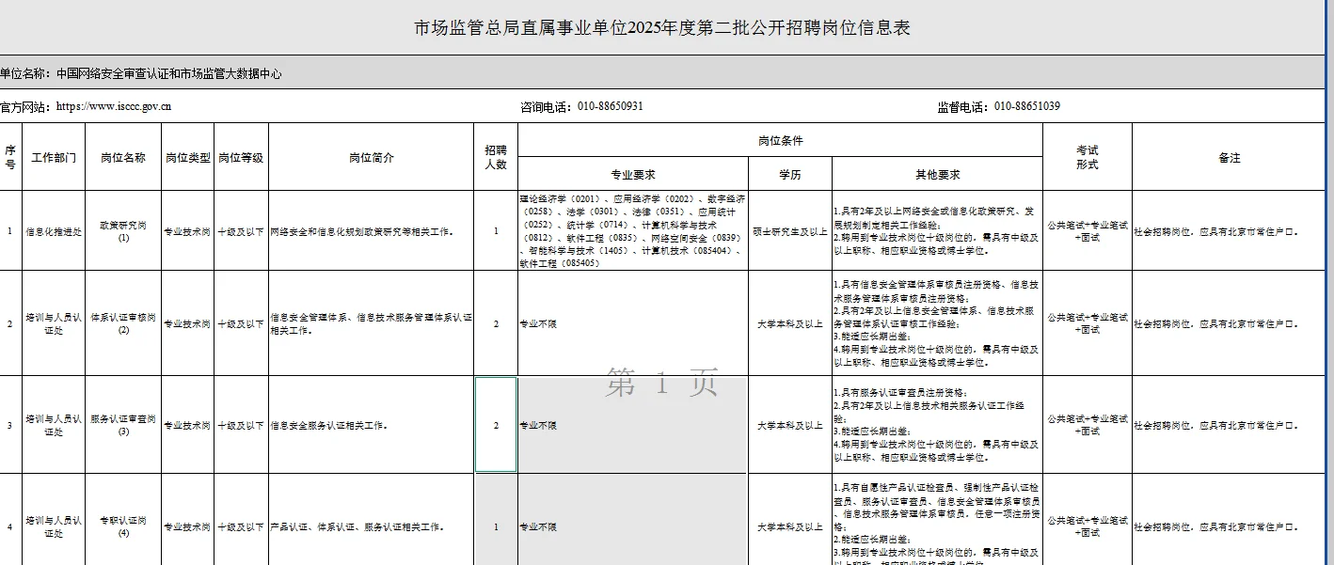The image size is (1334, 565).
Task: Click the merged 岗位条件 header
Action: click(x=780, y=140)
